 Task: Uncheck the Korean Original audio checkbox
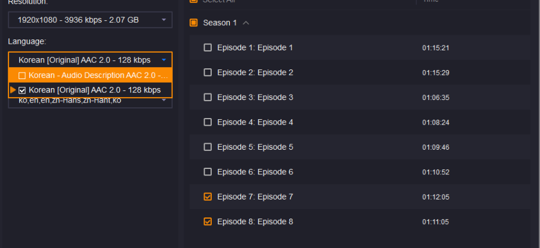(x=22, y=90)
